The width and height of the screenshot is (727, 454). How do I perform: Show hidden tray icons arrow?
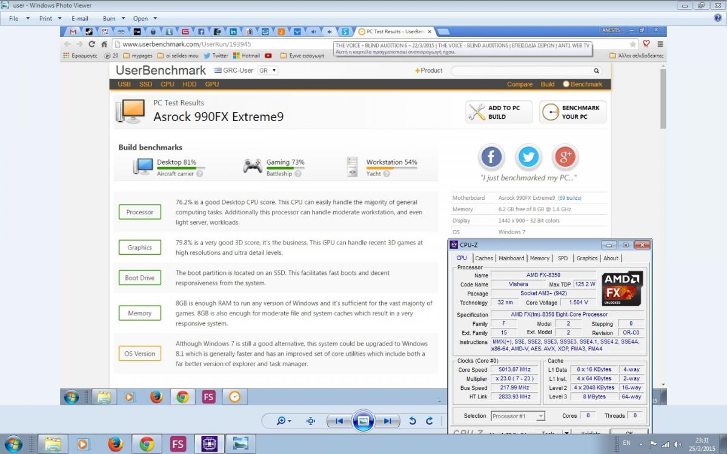pyautogui.click(x=641, y=444)
